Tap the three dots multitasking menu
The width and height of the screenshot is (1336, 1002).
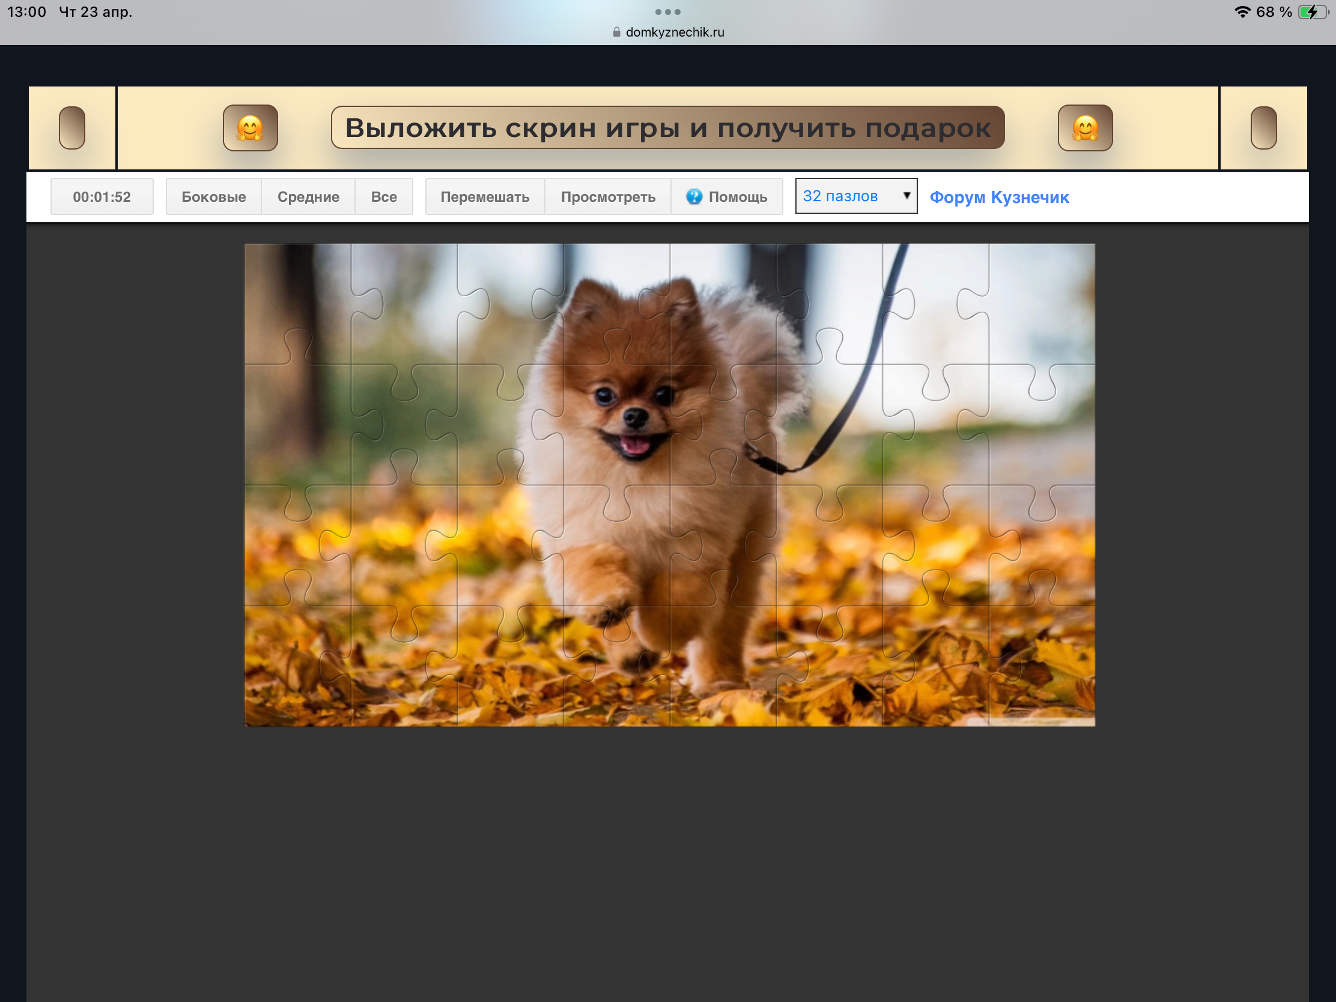667,12
